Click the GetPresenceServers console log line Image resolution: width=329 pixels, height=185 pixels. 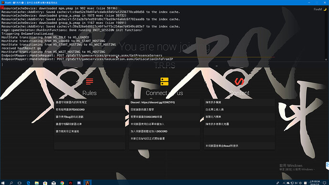[x=82, y=55]
